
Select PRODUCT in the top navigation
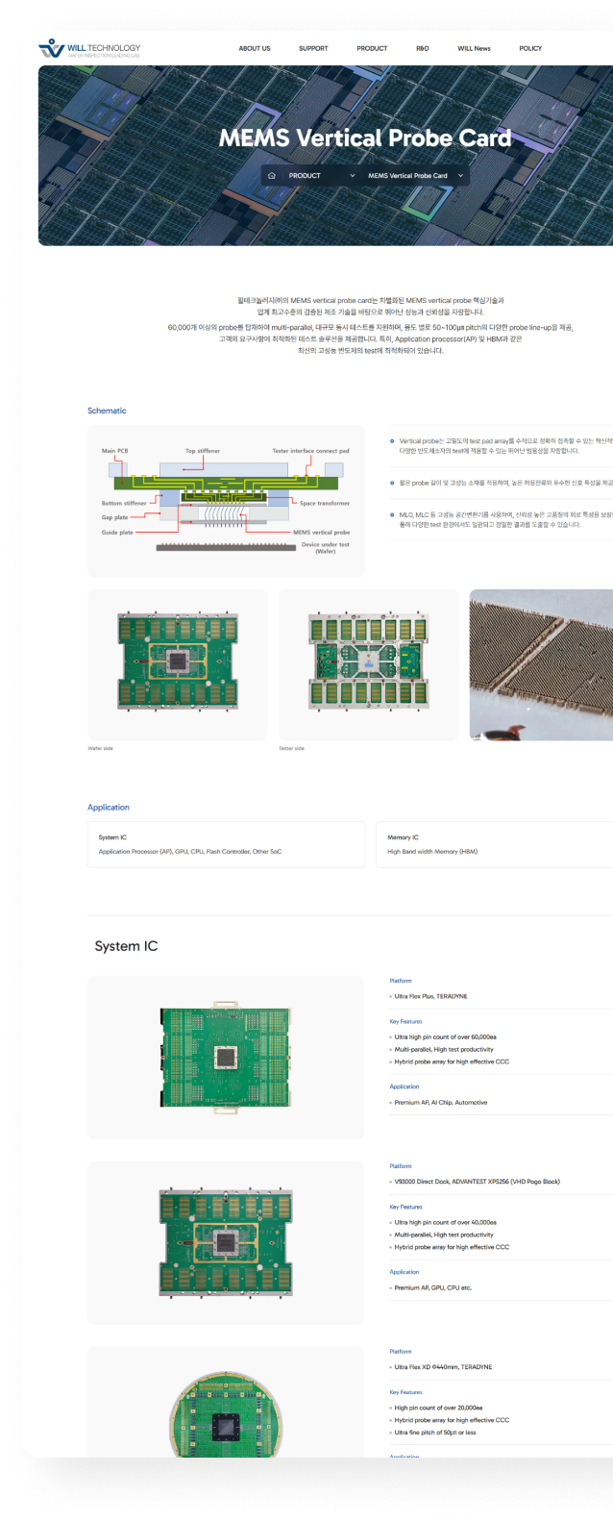372,48
